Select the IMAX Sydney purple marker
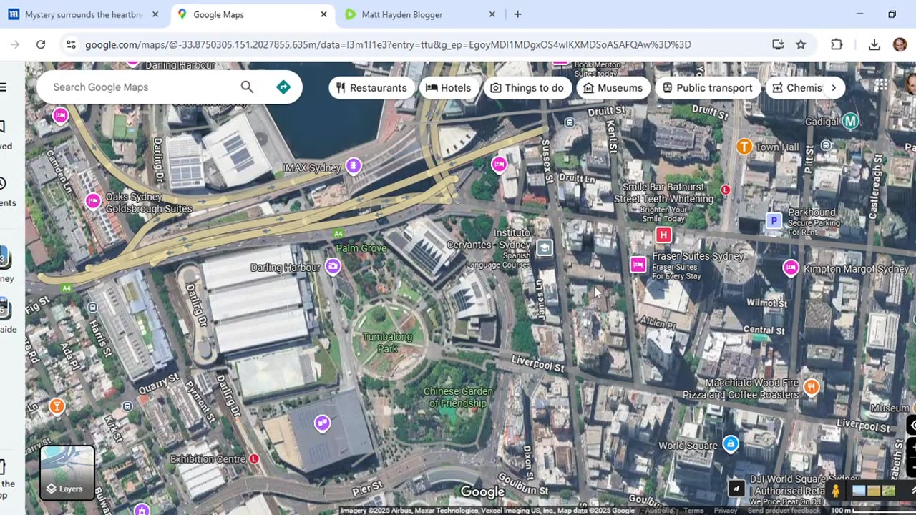Image resolution: width=916 pixels, height=515 pixels. 353,166
